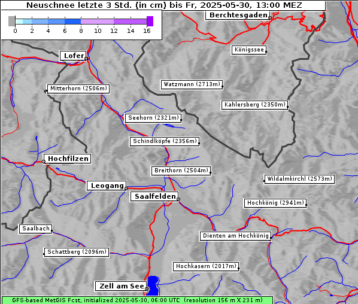
Task: Click the Breithorn (2504m) label
Action: tap(181, 171)
